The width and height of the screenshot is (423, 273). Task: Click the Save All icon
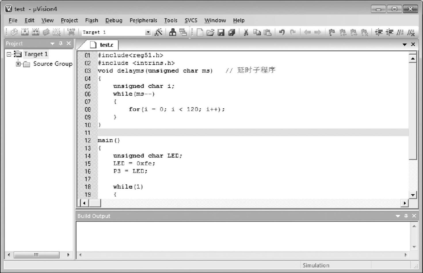click(232, 32)
